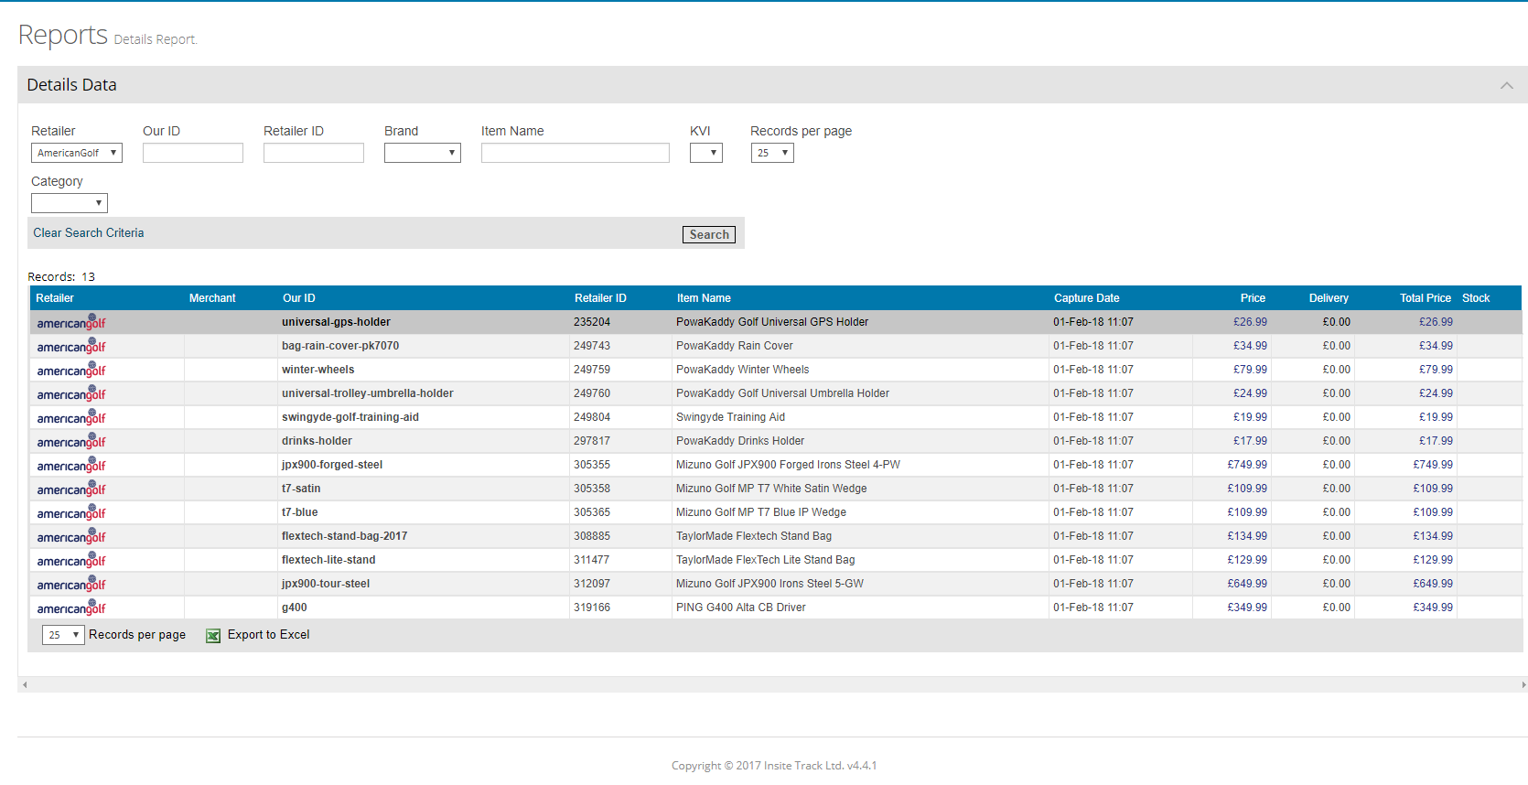Click the americangolf logo in the universal-gps-holder row
Image resolution: width=1528 pixels, height=785 pixels.
(x=71, y=322)
